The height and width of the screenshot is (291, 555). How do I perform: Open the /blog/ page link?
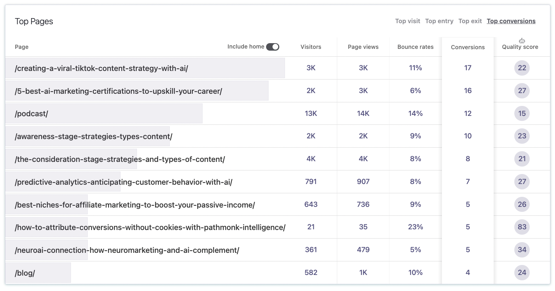(25, 273)
